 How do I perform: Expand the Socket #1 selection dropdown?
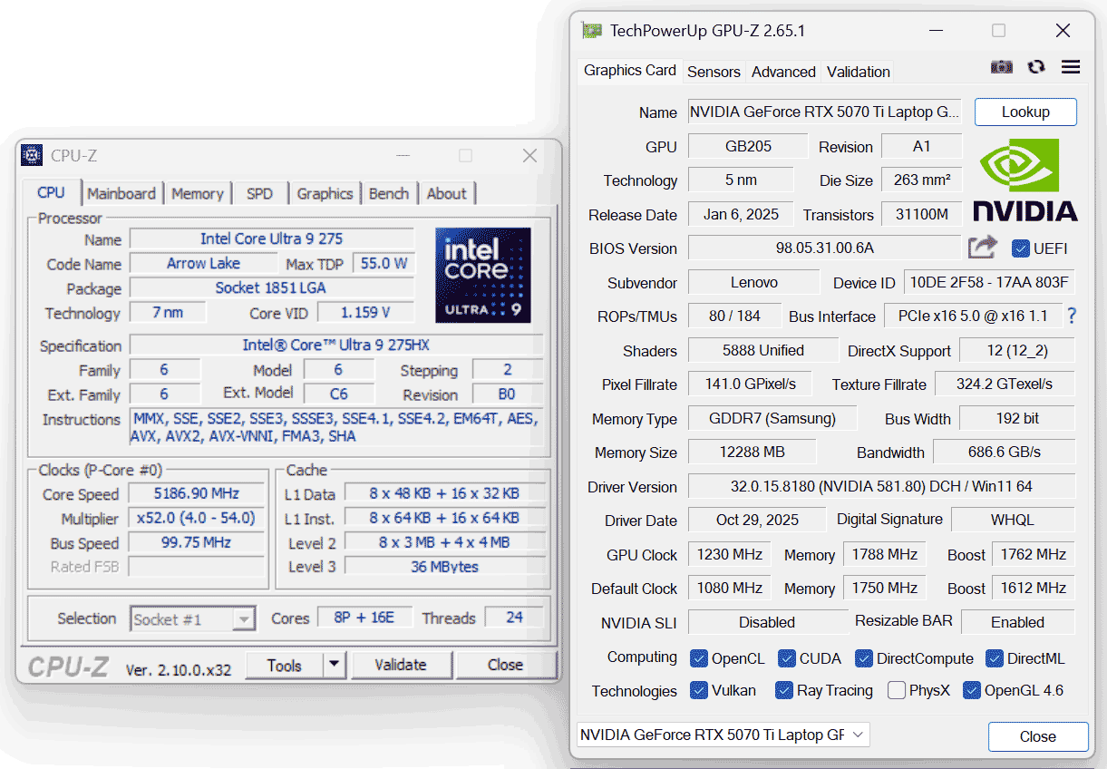(244, 619)
